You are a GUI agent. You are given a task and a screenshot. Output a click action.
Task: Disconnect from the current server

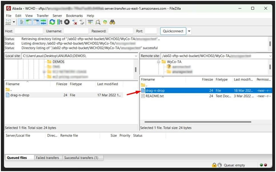[x=75, y=22]
